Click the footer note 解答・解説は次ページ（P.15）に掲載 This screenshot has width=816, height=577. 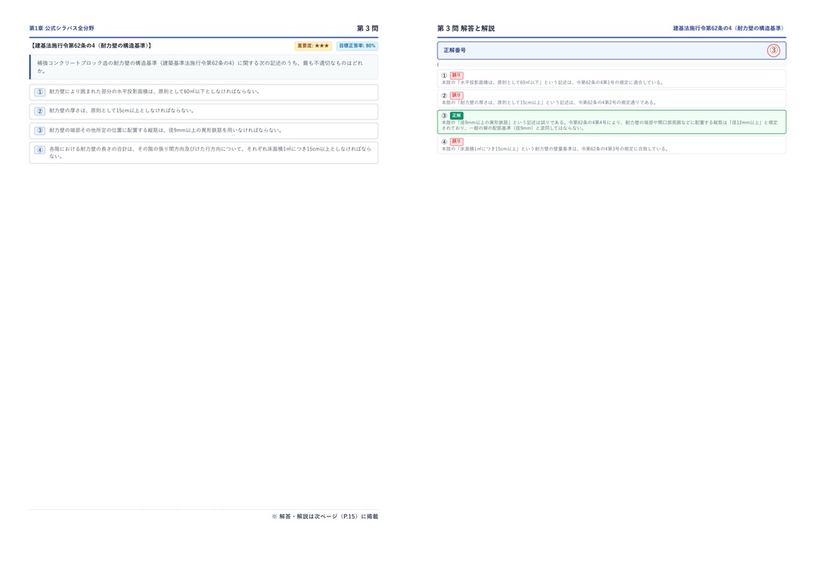325,516
